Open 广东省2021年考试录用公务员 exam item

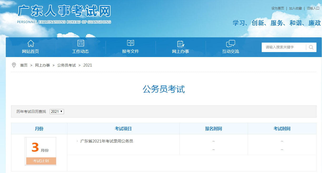tap(107, 141)
